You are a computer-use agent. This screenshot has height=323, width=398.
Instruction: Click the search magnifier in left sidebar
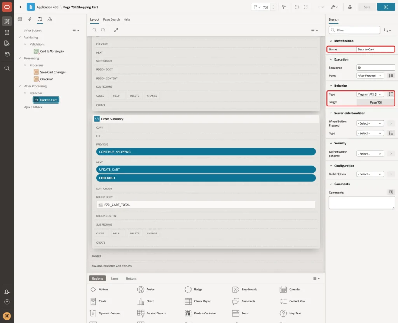pyautogui.click(x=7, y=68)
